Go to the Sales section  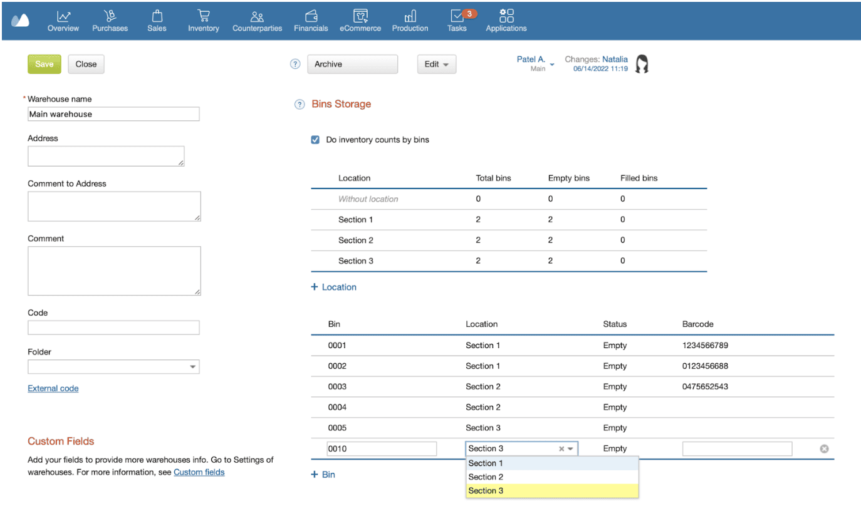(157, 21)
